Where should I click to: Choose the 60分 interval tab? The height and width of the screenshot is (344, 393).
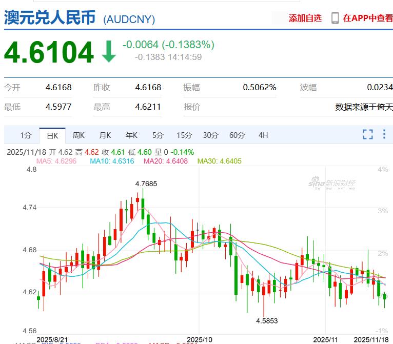[x=237, y=135]
